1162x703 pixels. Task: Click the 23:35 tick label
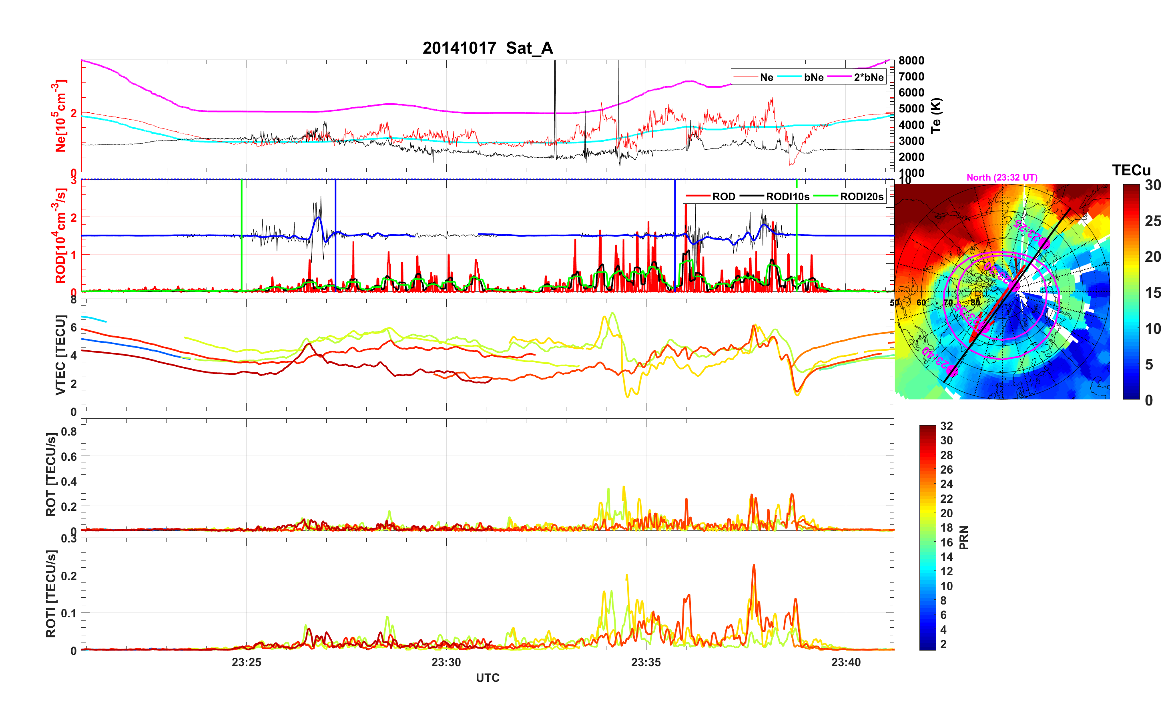[646, 663]
